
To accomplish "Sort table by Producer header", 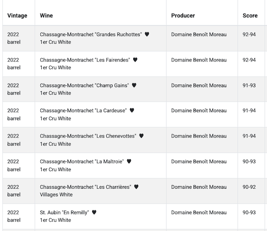I will [x=183, y=16].
